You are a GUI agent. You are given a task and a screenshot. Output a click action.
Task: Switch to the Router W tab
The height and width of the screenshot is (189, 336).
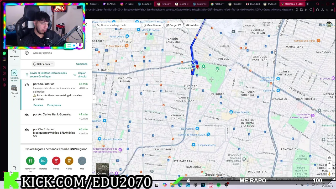(x=199, y=4)
